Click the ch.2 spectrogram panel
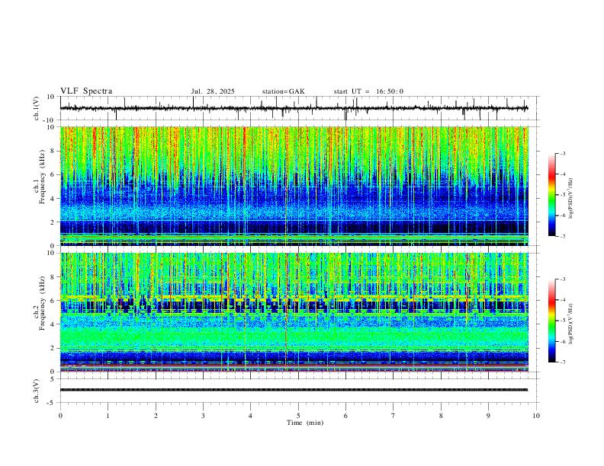This screenshot has height=466, width=604. (294, 312)
